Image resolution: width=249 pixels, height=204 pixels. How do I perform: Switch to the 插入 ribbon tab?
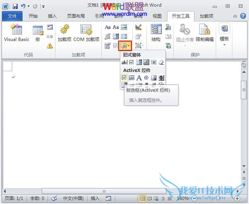tap(52, 16)
